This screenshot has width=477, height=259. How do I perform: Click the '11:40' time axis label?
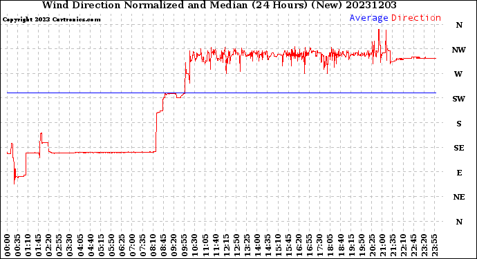point(216,245)
